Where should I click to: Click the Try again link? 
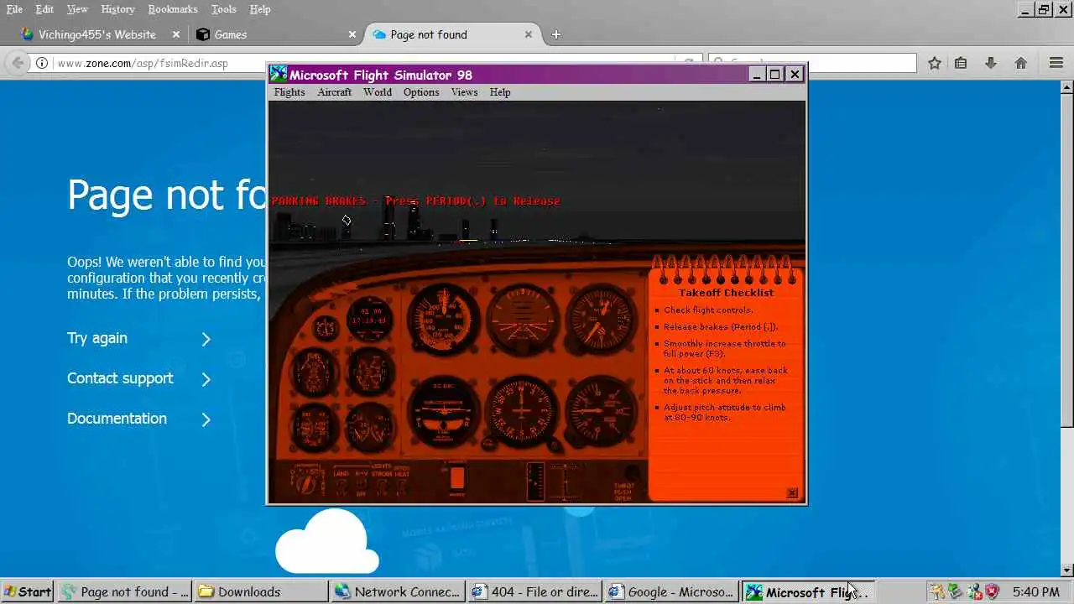pyautogui.click(x=97, y=338)
